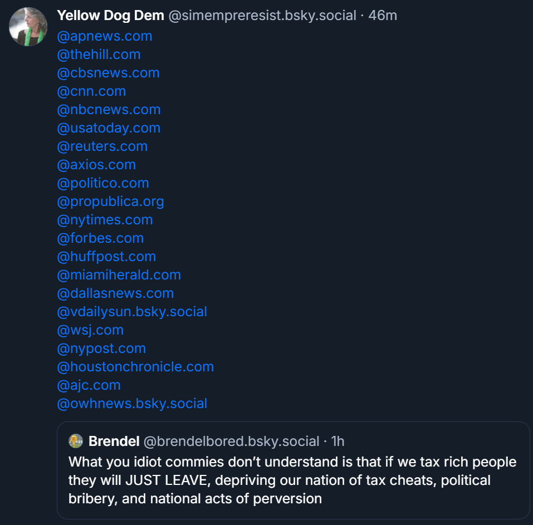The width and height of the screenshot is (533, 525).
Task: Open Brendel's small avatar icon
Action: click(x=76, y=441)
